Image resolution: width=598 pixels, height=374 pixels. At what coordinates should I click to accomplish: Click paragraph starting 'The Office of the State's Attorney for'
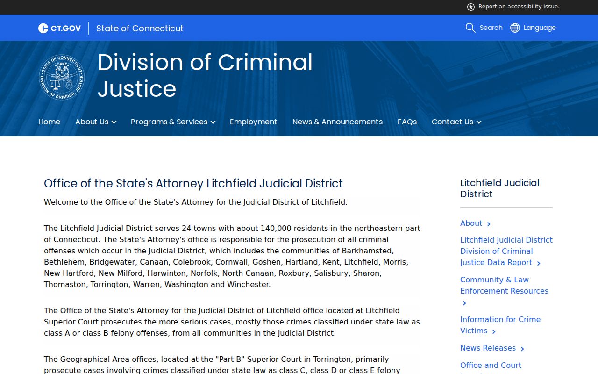(x=232, y=322)
